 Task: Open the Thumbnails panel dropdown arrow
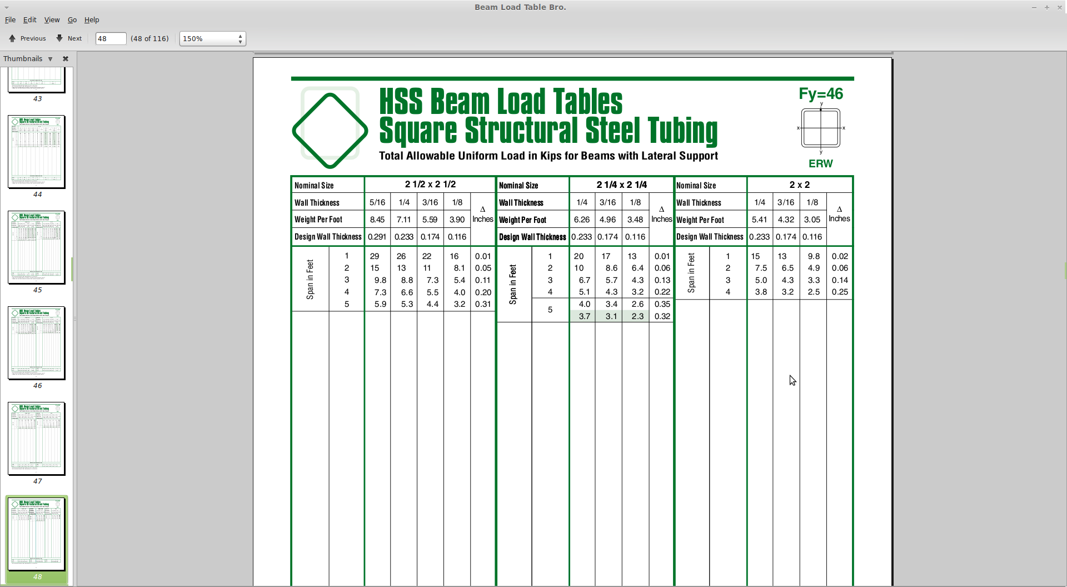pos(50,59)
